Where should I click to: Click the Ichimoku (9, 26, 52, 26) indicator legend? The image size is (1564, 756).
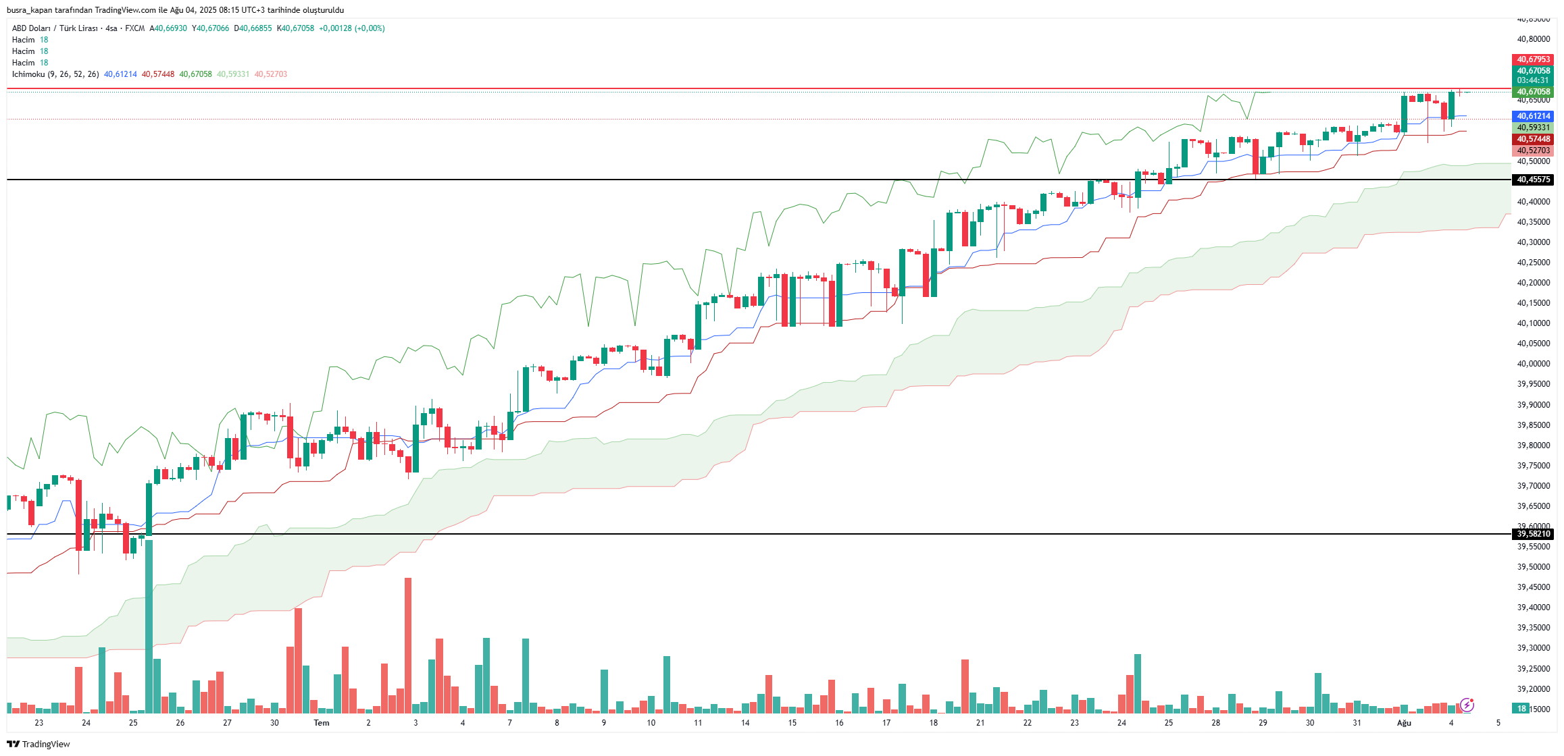(x=55, y=74)
